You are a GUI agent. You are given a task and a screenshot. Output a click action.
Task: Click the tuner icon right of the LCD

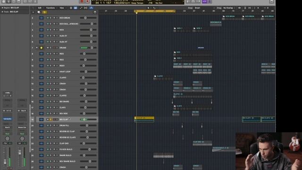click(188, 1)
